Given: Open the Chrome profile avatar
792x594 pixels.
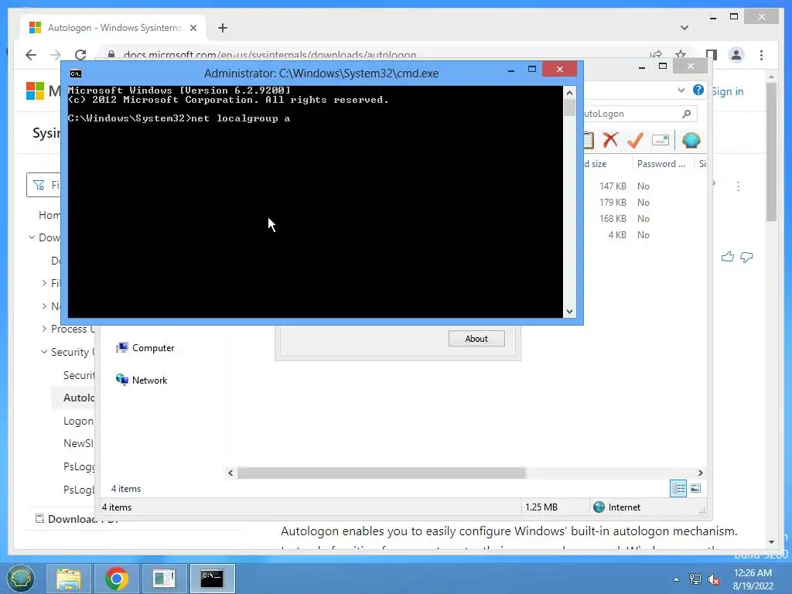Looking at the screenshot, I should 736,55.
